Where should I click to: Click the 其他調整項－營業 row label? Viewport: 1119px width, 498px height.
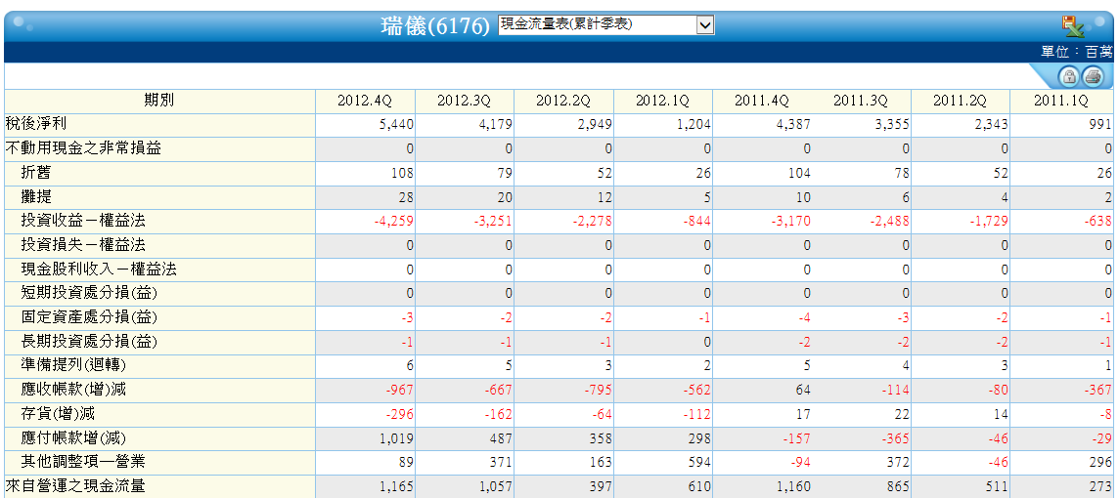coord(83,462)
